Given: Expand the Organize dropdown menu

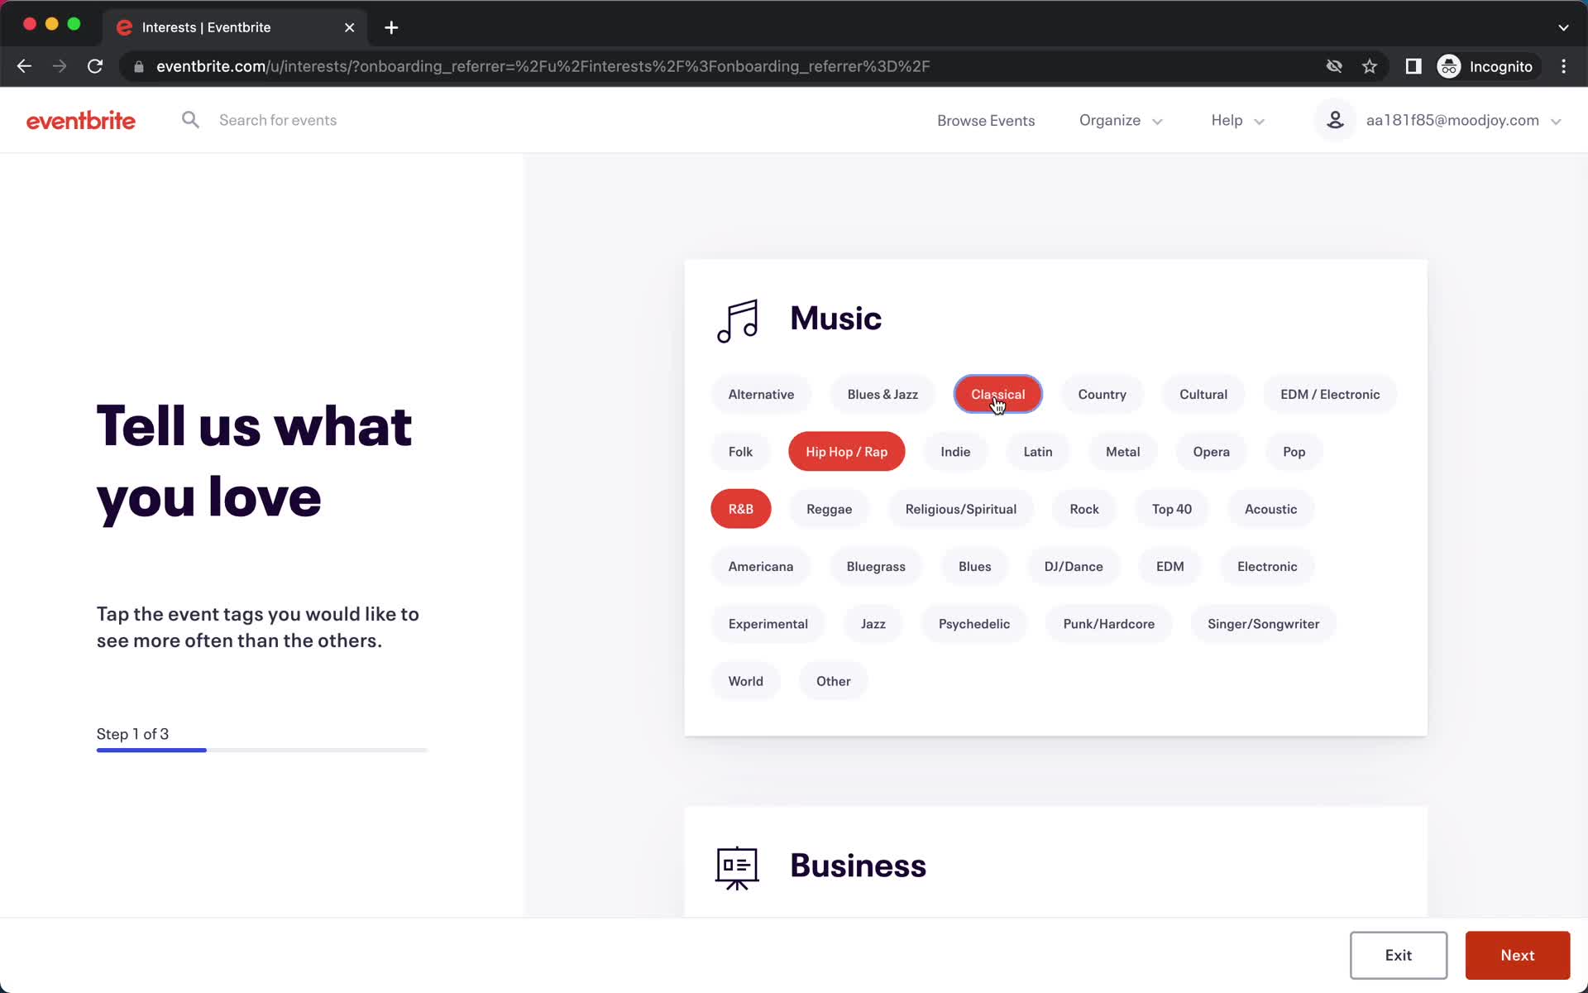Looking at the screenshot, I should [x=1121, y=120].
